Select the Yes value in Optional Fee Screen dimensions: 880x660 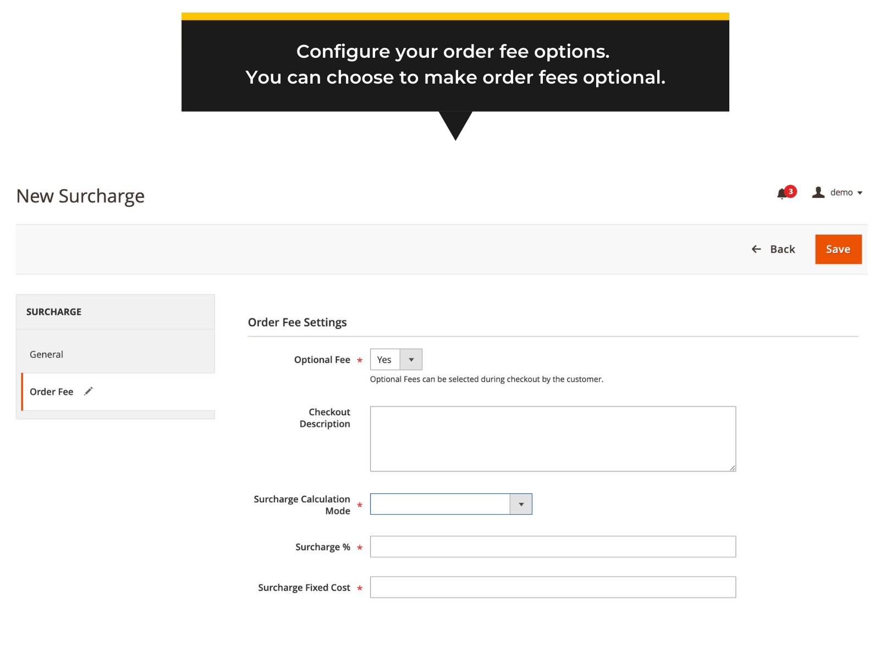coord(384,360)
